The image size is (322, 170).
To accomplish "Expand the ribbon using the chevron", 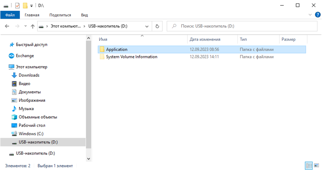I will 310,15.
